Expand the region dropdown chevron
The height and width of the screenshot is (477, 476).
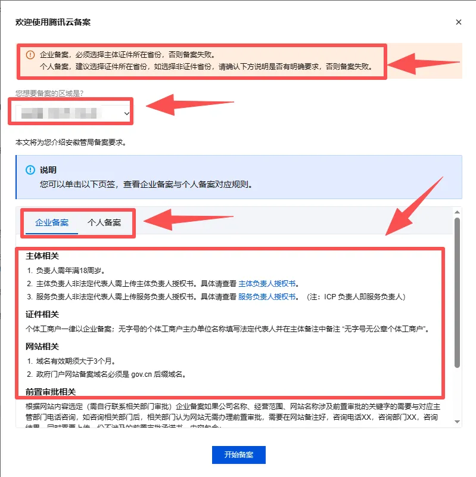coord(126,113)
